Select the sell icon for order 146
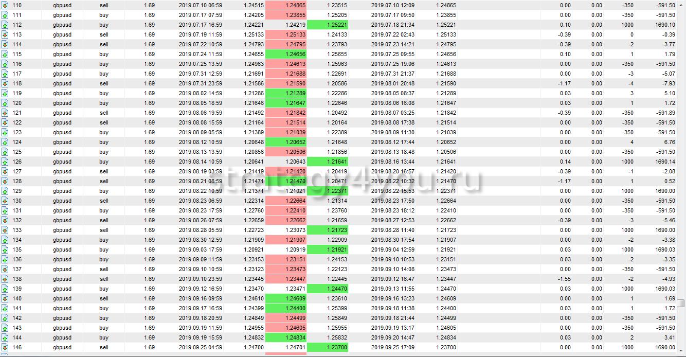Screen dimensions: 686x357 [5, 347]
